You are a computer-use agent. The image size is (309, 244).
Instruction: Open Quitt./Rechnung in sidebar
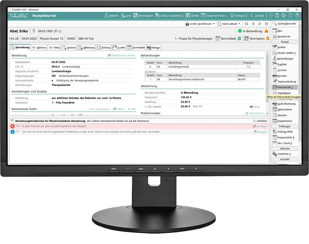tap(286, 104)
